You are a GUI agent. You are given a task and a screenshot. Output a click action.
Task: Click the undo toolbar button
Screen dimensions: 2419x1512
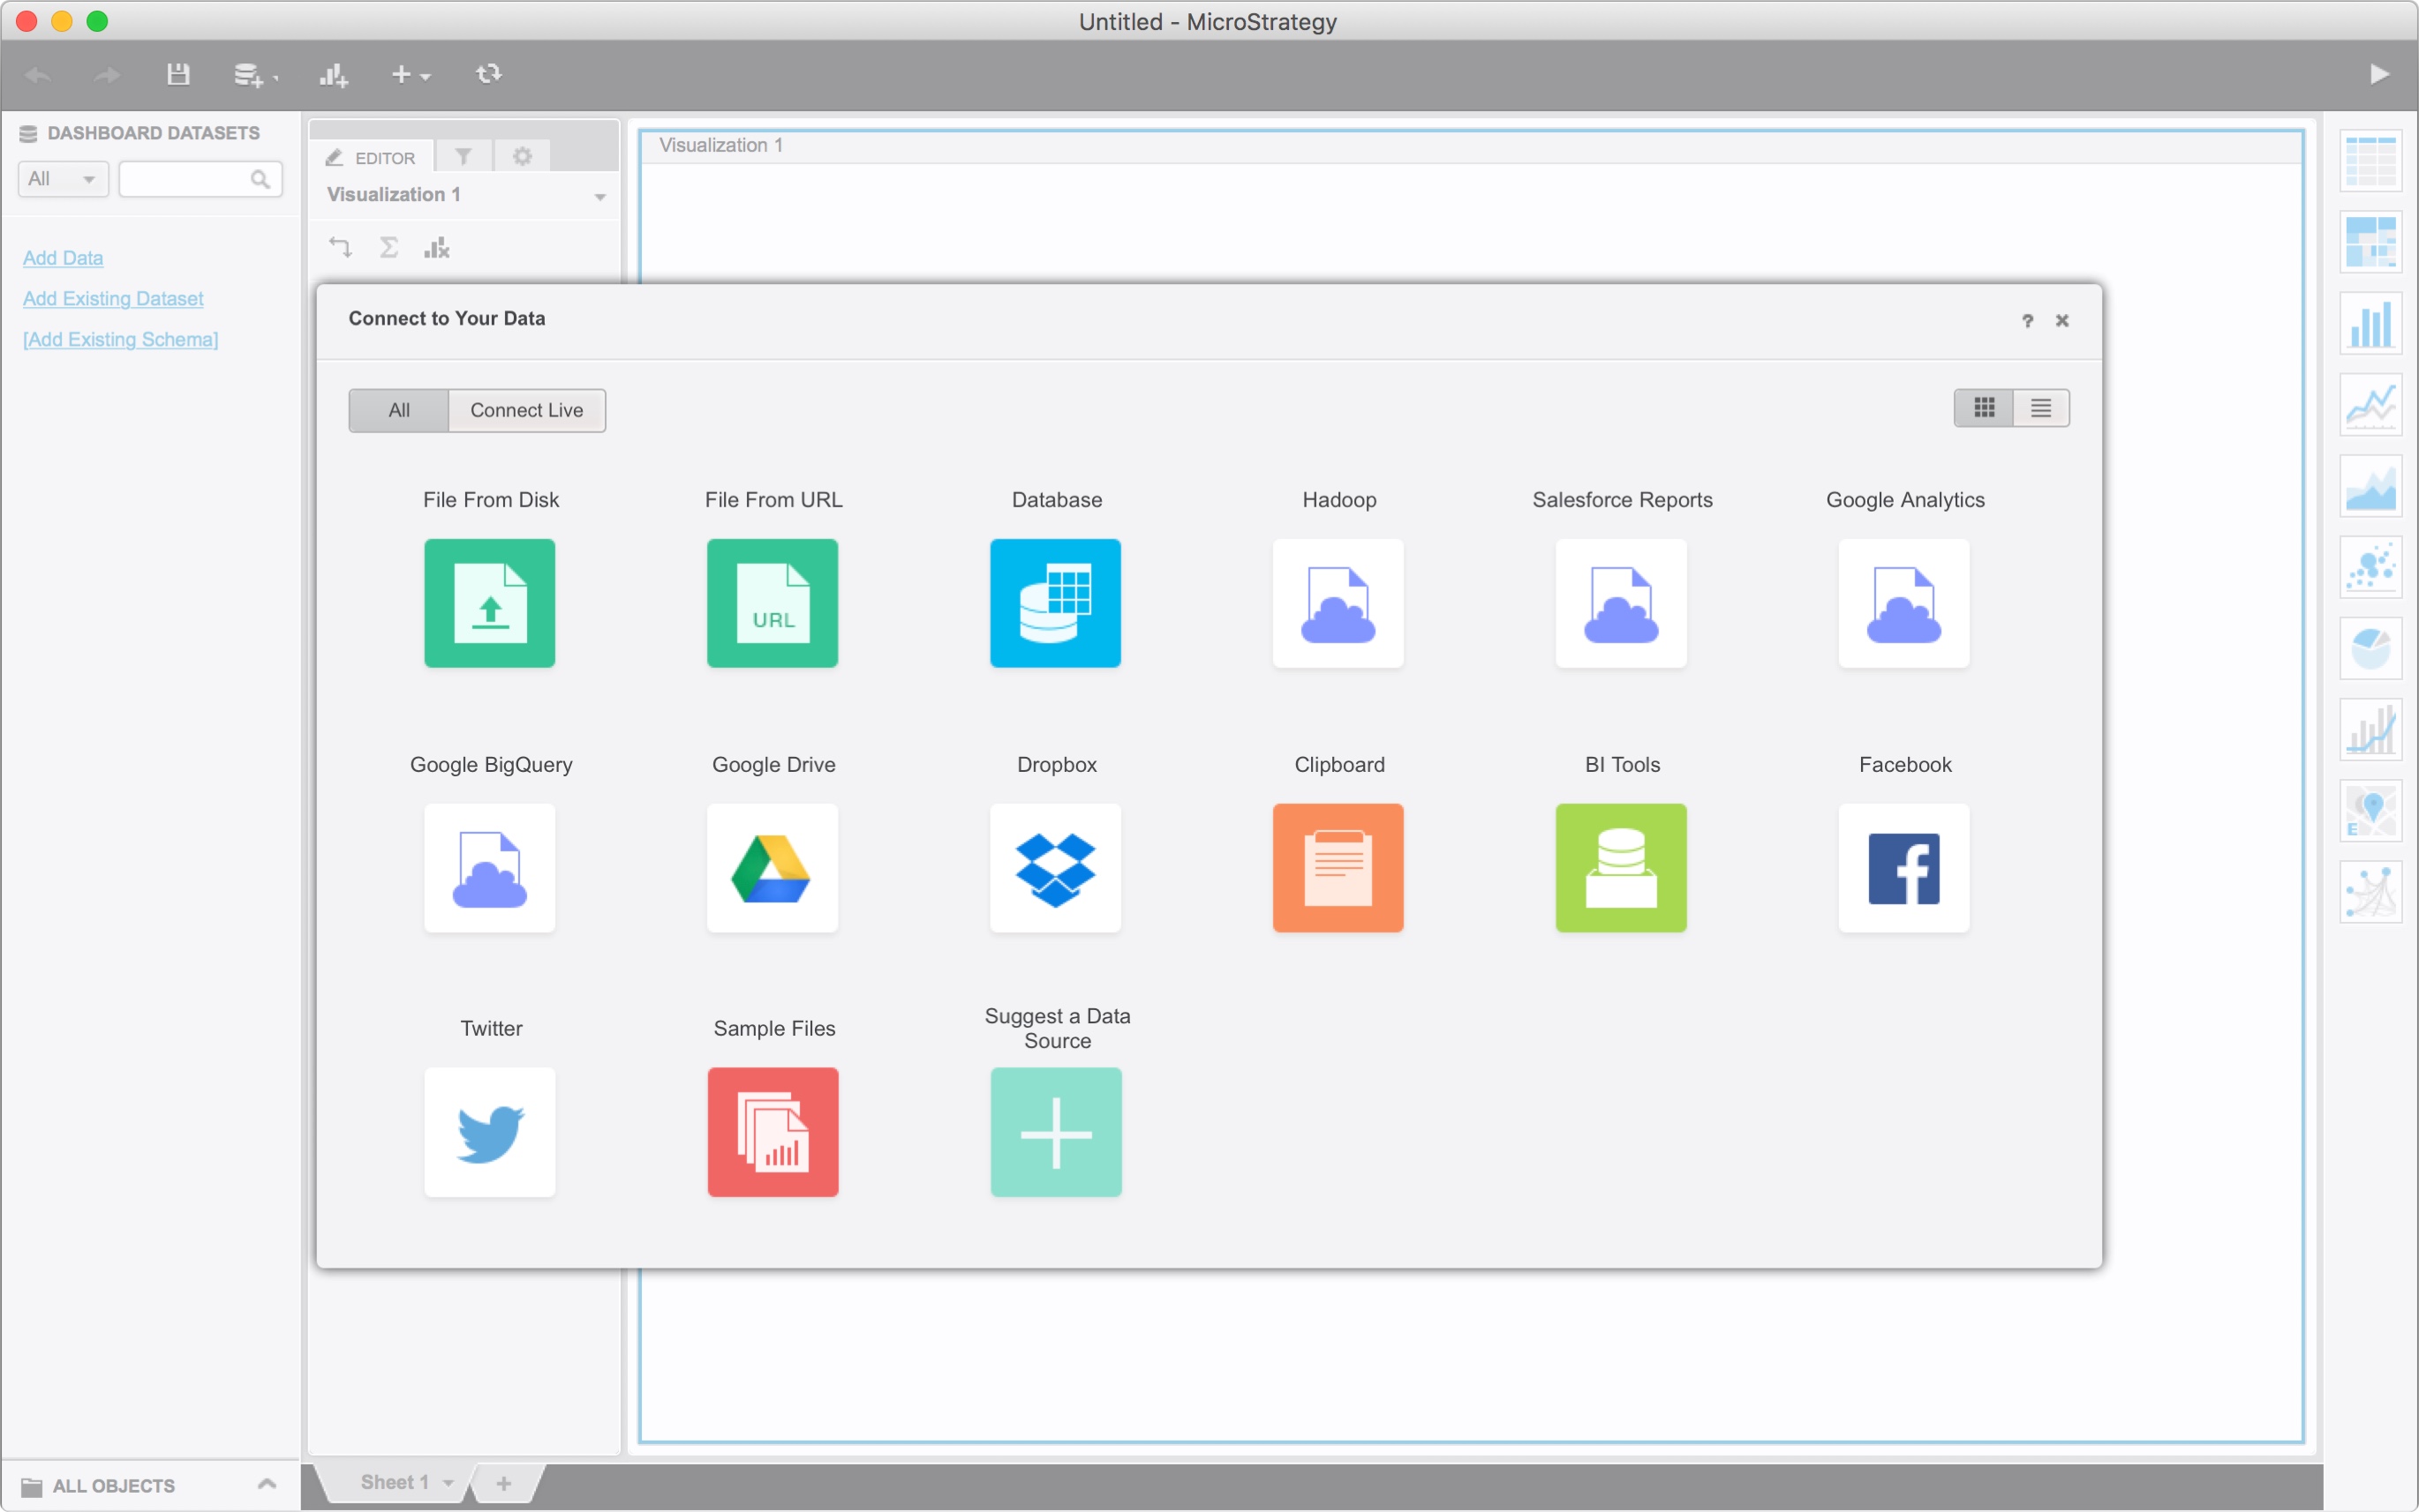pos(39,75)
